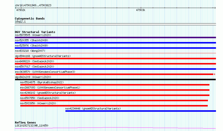Click the nsv6507017 (Sedlazeck2020) label

(x=35, y=66)
